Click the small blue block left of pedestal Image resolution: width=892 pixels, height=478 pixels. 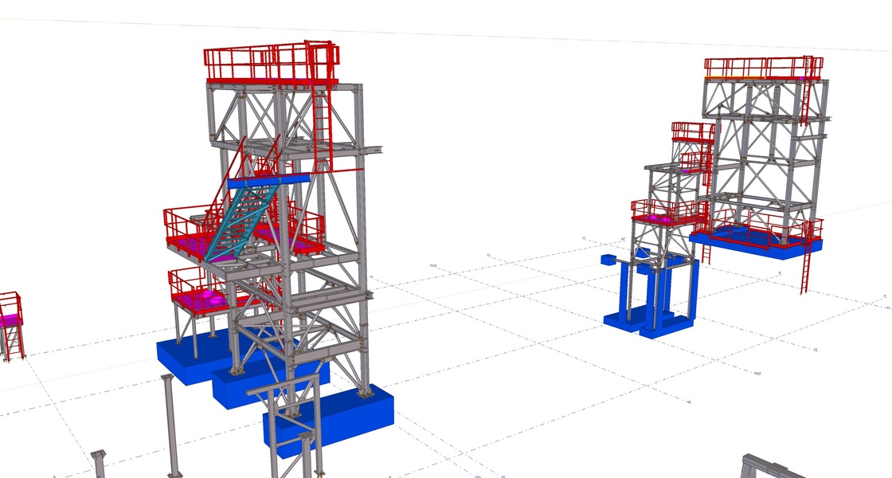609,260
